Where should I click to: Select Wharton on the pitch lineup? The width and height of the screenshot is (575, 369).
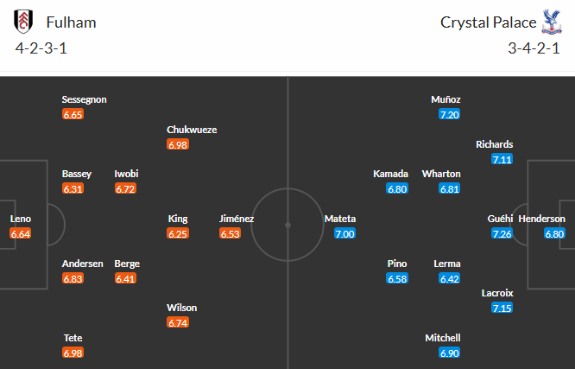click(441, 174)
